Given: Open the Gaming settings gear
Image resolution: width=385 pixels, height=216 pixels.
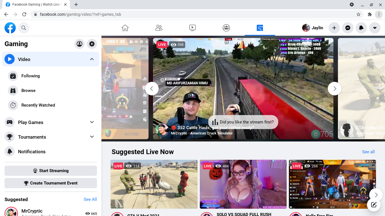Looking at the screenshot, I should pyautogui.click(x=92, y=44).
